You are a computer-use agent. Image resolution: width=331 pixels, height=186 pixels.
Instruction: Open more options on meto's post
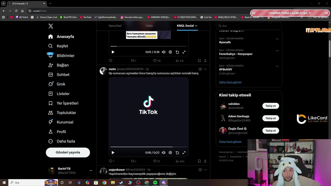pyautogui.click(x=205, y=69)
